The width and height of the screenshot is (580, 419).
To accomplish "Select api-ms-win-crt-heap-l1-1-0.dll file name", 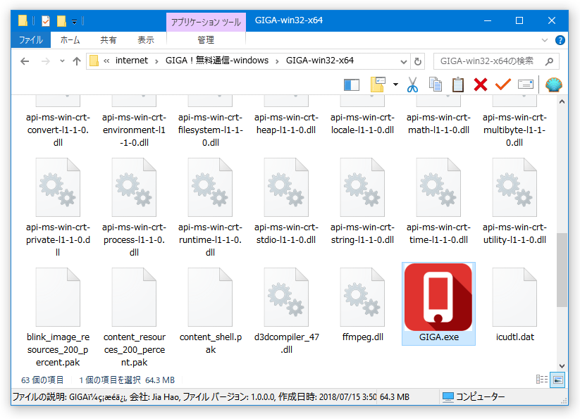I will pos(286,124).
